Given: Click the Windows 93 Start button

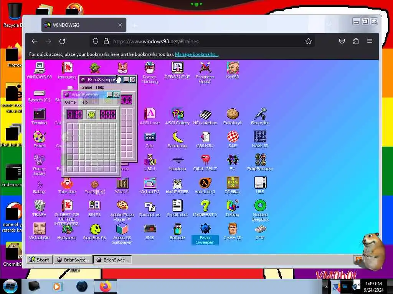Looking at the screenshot, I should pos(40,260).
